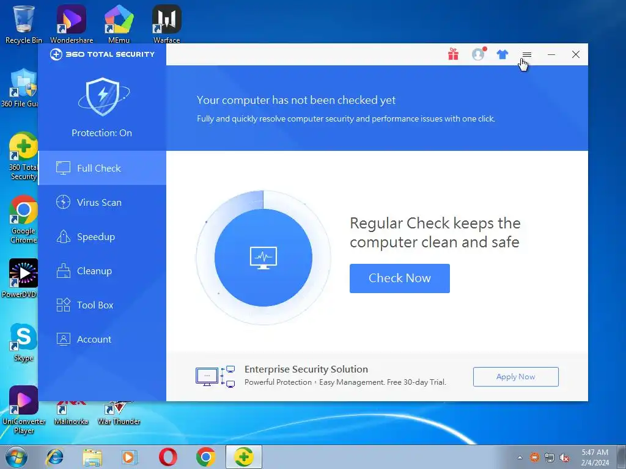
Task: Open the Virus Scan section
Action: tap(102, 202)
